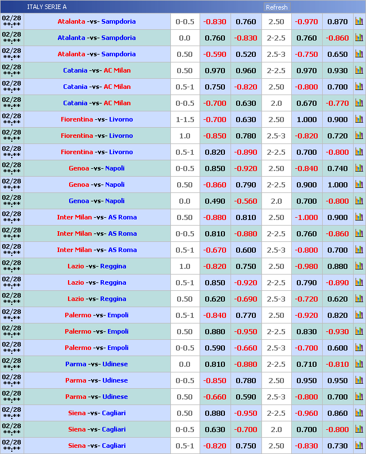Select odds 0.520 in Atalanta 0.50 handicap row
The width and height of the screenshot is (366, 454).
(x=246, y=54)
